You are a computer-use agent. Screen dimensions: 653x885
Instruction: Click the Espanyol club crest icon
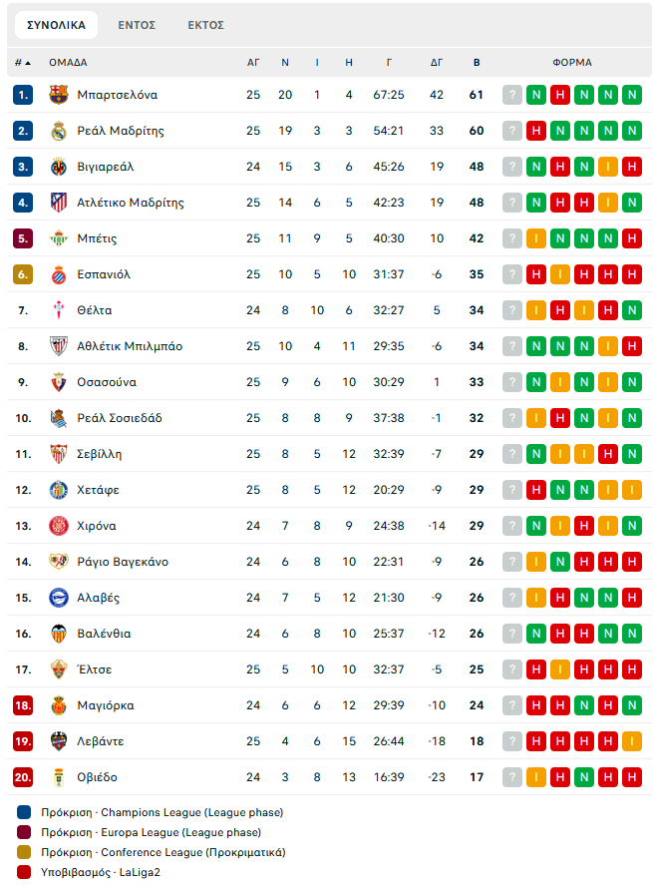[57, 274]
